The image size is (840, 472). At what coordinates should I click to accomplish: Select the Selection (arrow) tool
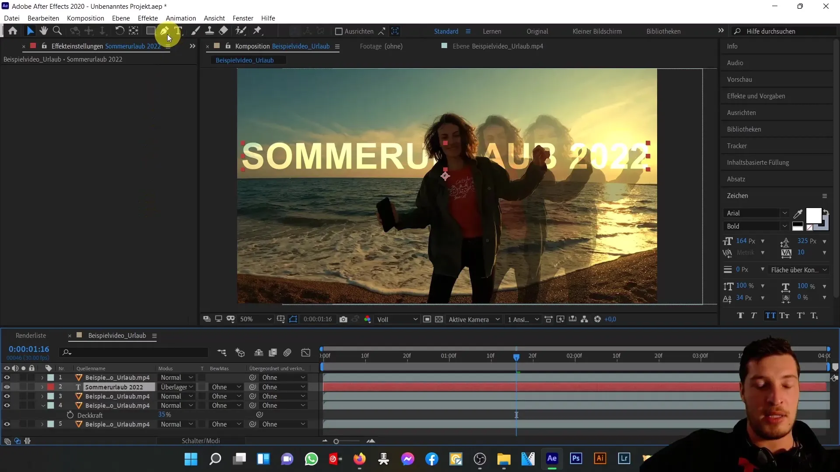[30, 31]
